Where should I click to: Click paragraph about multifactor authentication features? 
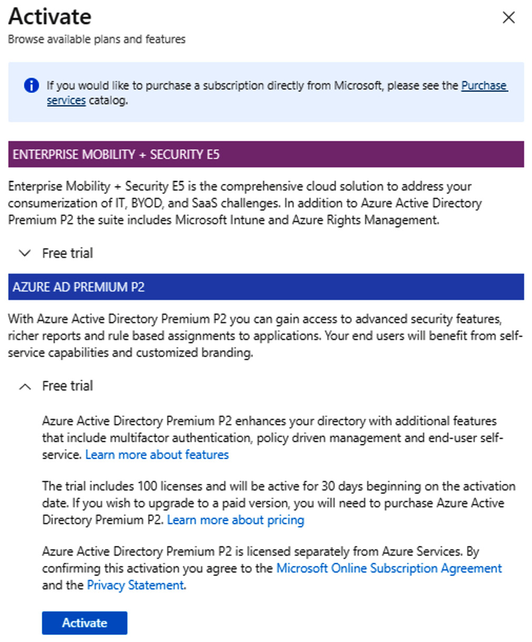click(272, 438)
